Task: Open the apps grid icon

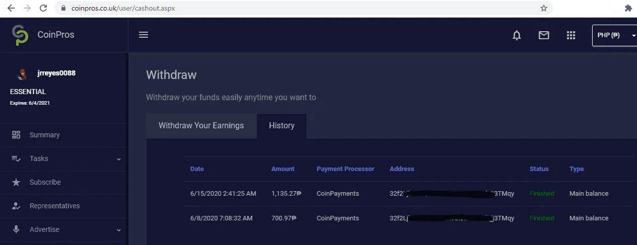Action: pos(571,35)
